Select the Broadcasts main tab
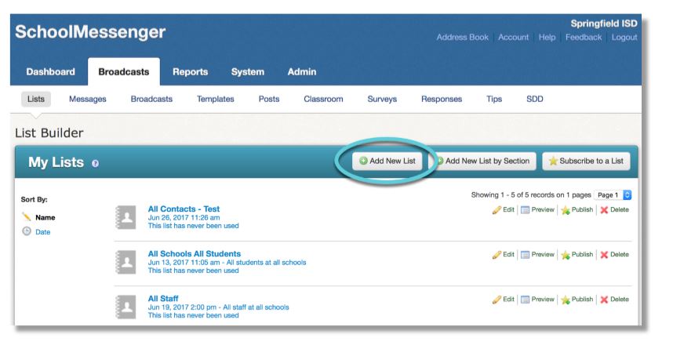 pyautogui.click(x=124, y=71)
